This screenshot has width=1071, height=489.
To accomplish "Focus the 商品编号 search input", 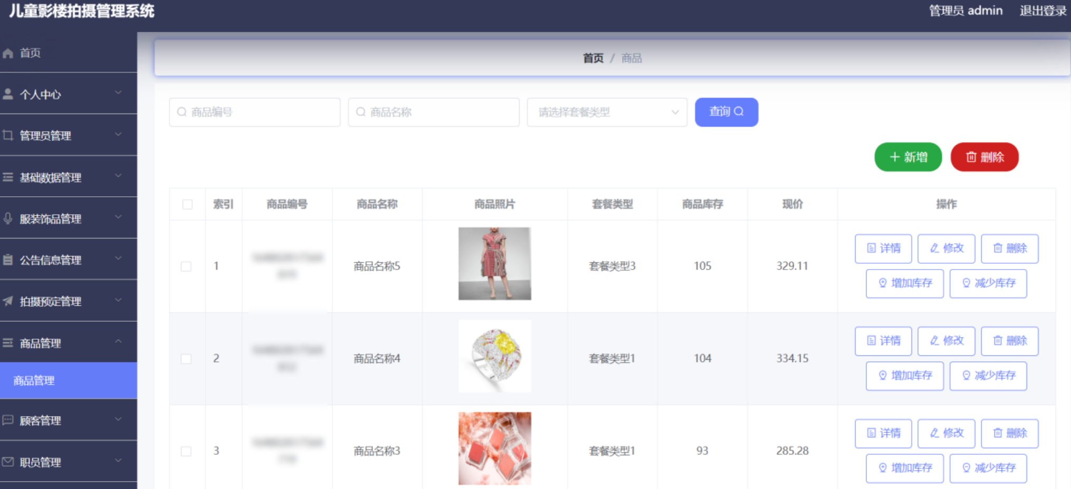I will tap(255, 112).
